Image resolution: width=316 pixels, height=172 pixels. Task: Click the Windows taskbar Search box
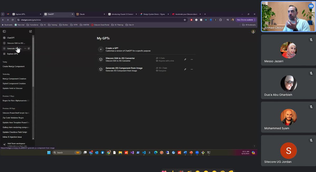[x=67, y=152]
